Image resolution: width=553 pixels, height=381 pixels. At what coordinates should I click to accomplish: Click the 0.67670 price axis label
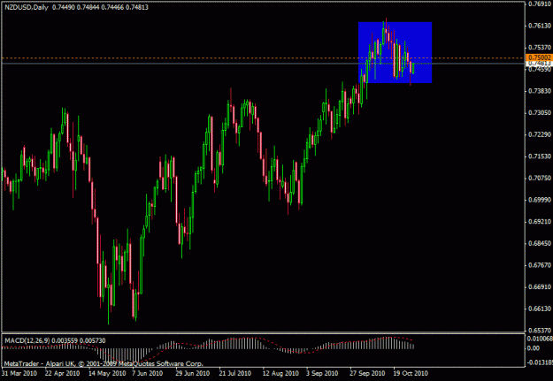pos(540,265)
